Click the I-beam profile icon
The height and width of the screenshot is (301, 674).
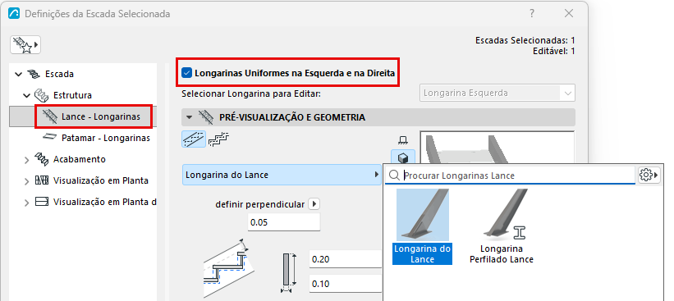point(520,233)
